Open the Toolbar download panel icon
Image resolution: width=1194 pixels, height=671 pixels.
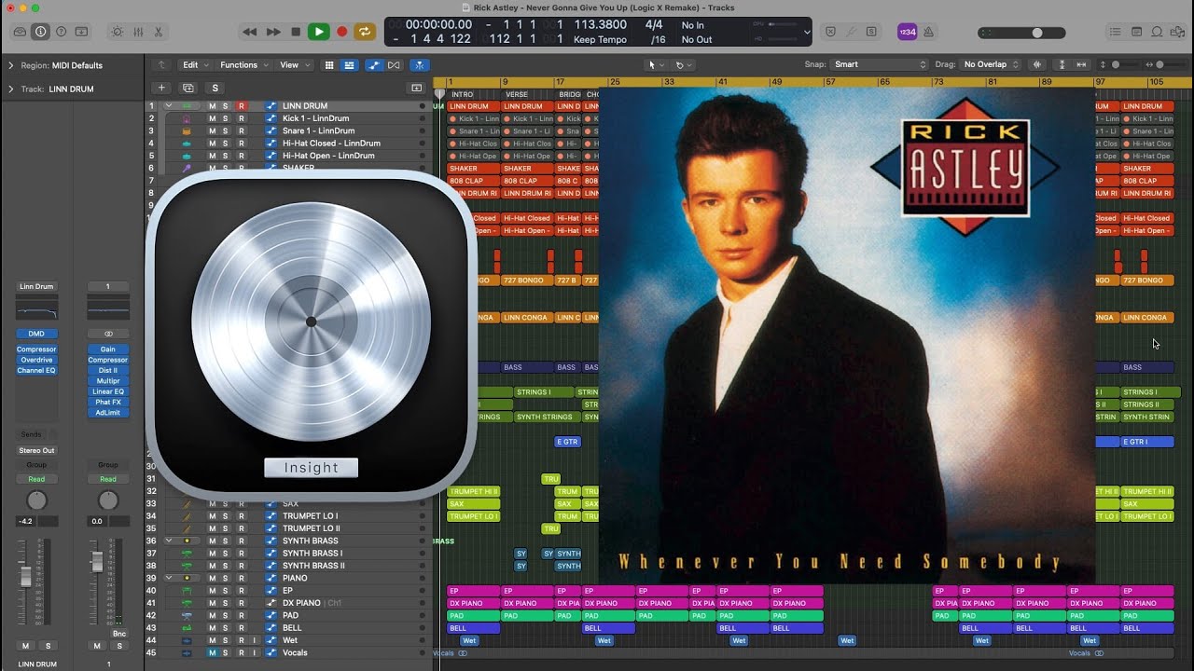[x=82, y=32]
